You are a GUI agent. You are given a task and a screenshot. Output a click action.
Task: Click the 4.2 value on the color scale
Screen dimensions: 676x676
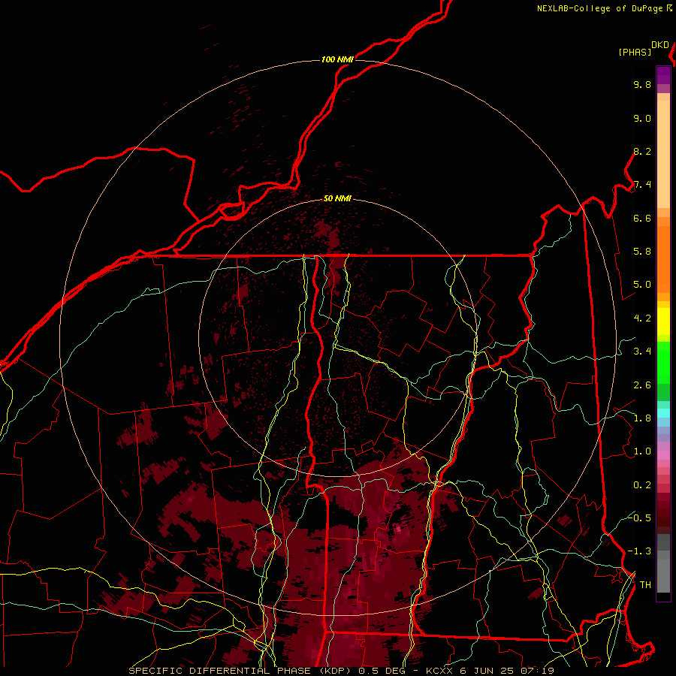pyautogui.click(x=642, y=318)
